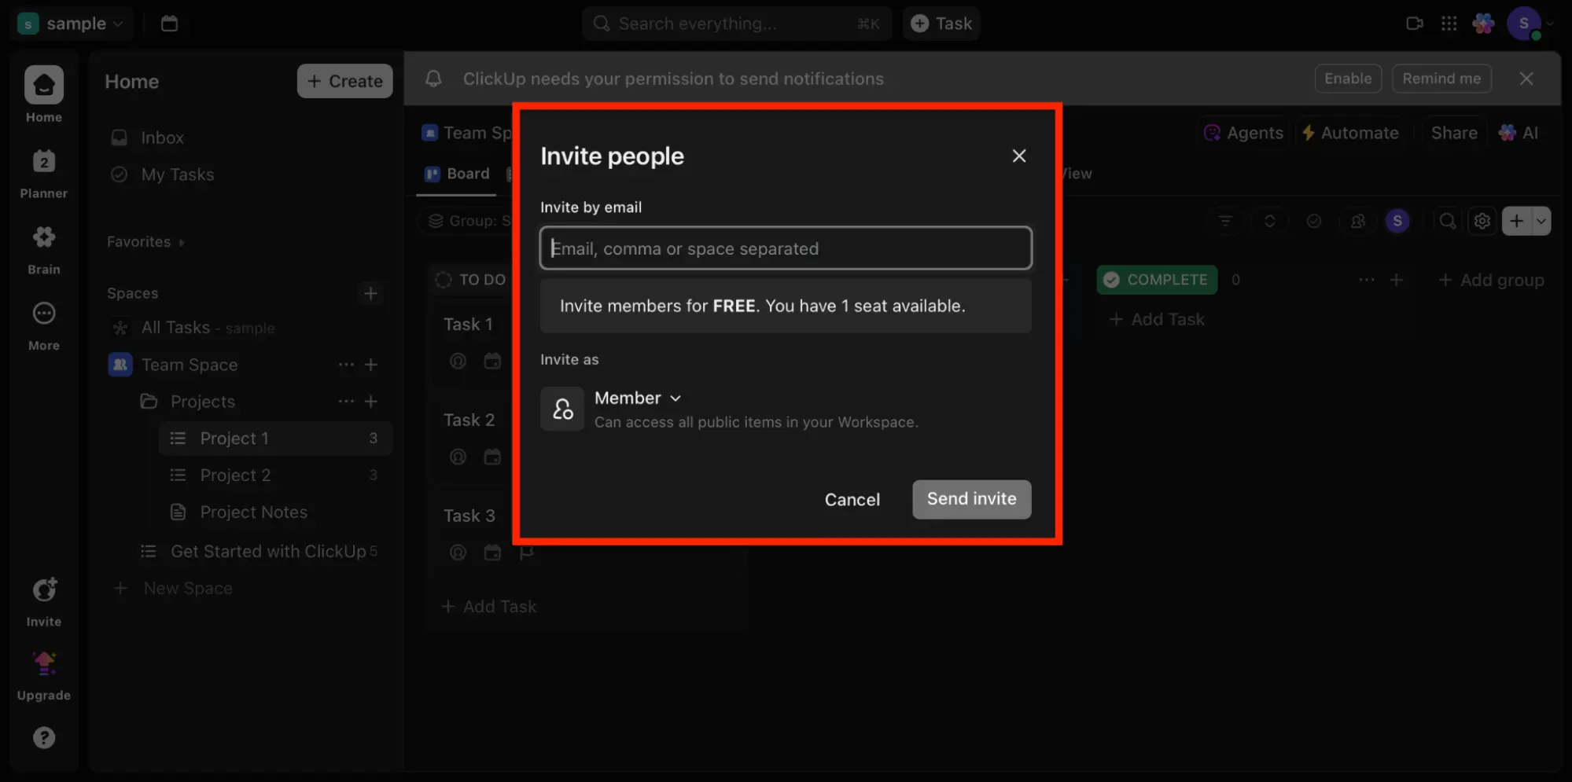
Task: Open the Group dropdown on the board
Action: point(469,221)
